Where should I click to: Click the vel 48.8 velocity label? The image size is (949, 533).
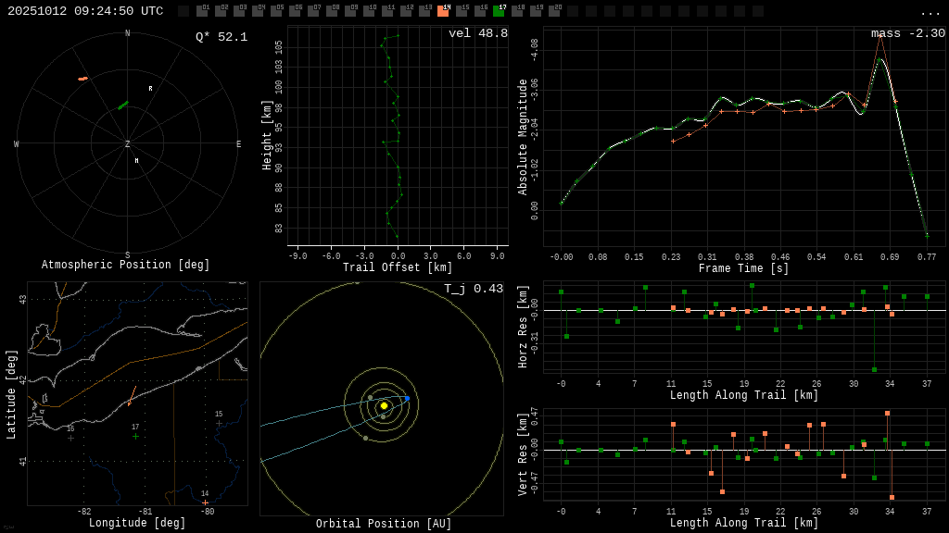pyautogui.click(x=477, y=33)
